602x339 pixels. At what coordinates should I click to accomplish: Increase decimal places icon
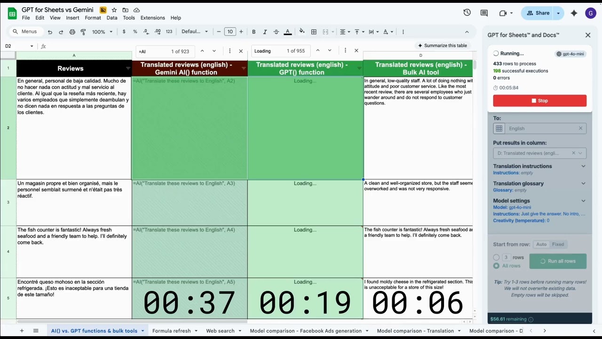(x=158, y=32)
